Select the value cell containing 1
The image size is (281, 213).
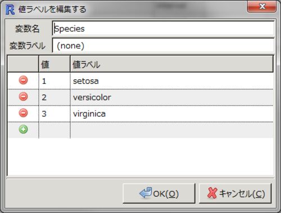click(55, 81)
